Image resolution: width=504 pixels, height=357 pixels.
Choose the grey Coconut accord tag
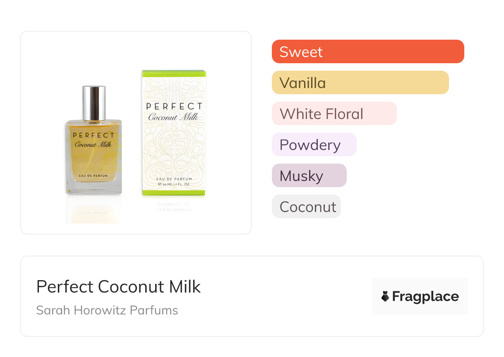(x=306, y=207)
